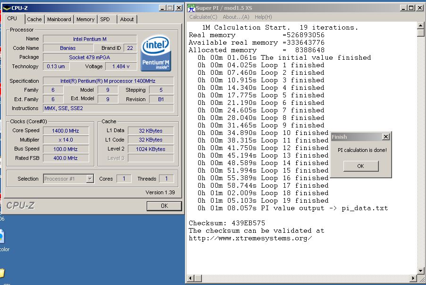This screenshot has width=426, height=285.
Task: Close the Super PI window
Action: point(420,8)
